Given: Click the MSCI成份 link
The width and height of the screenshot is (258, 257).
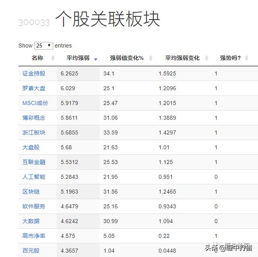Looking at the screenshot, I should [35, 103].
